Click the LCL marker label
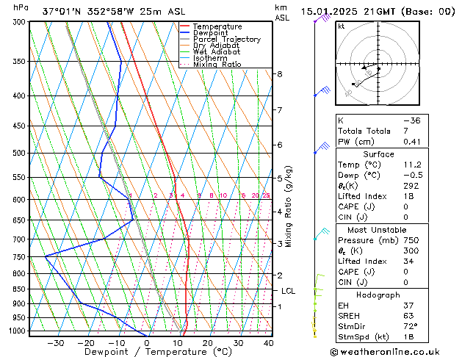Viewport: 462px width, 357px height. tap(288, 291)
